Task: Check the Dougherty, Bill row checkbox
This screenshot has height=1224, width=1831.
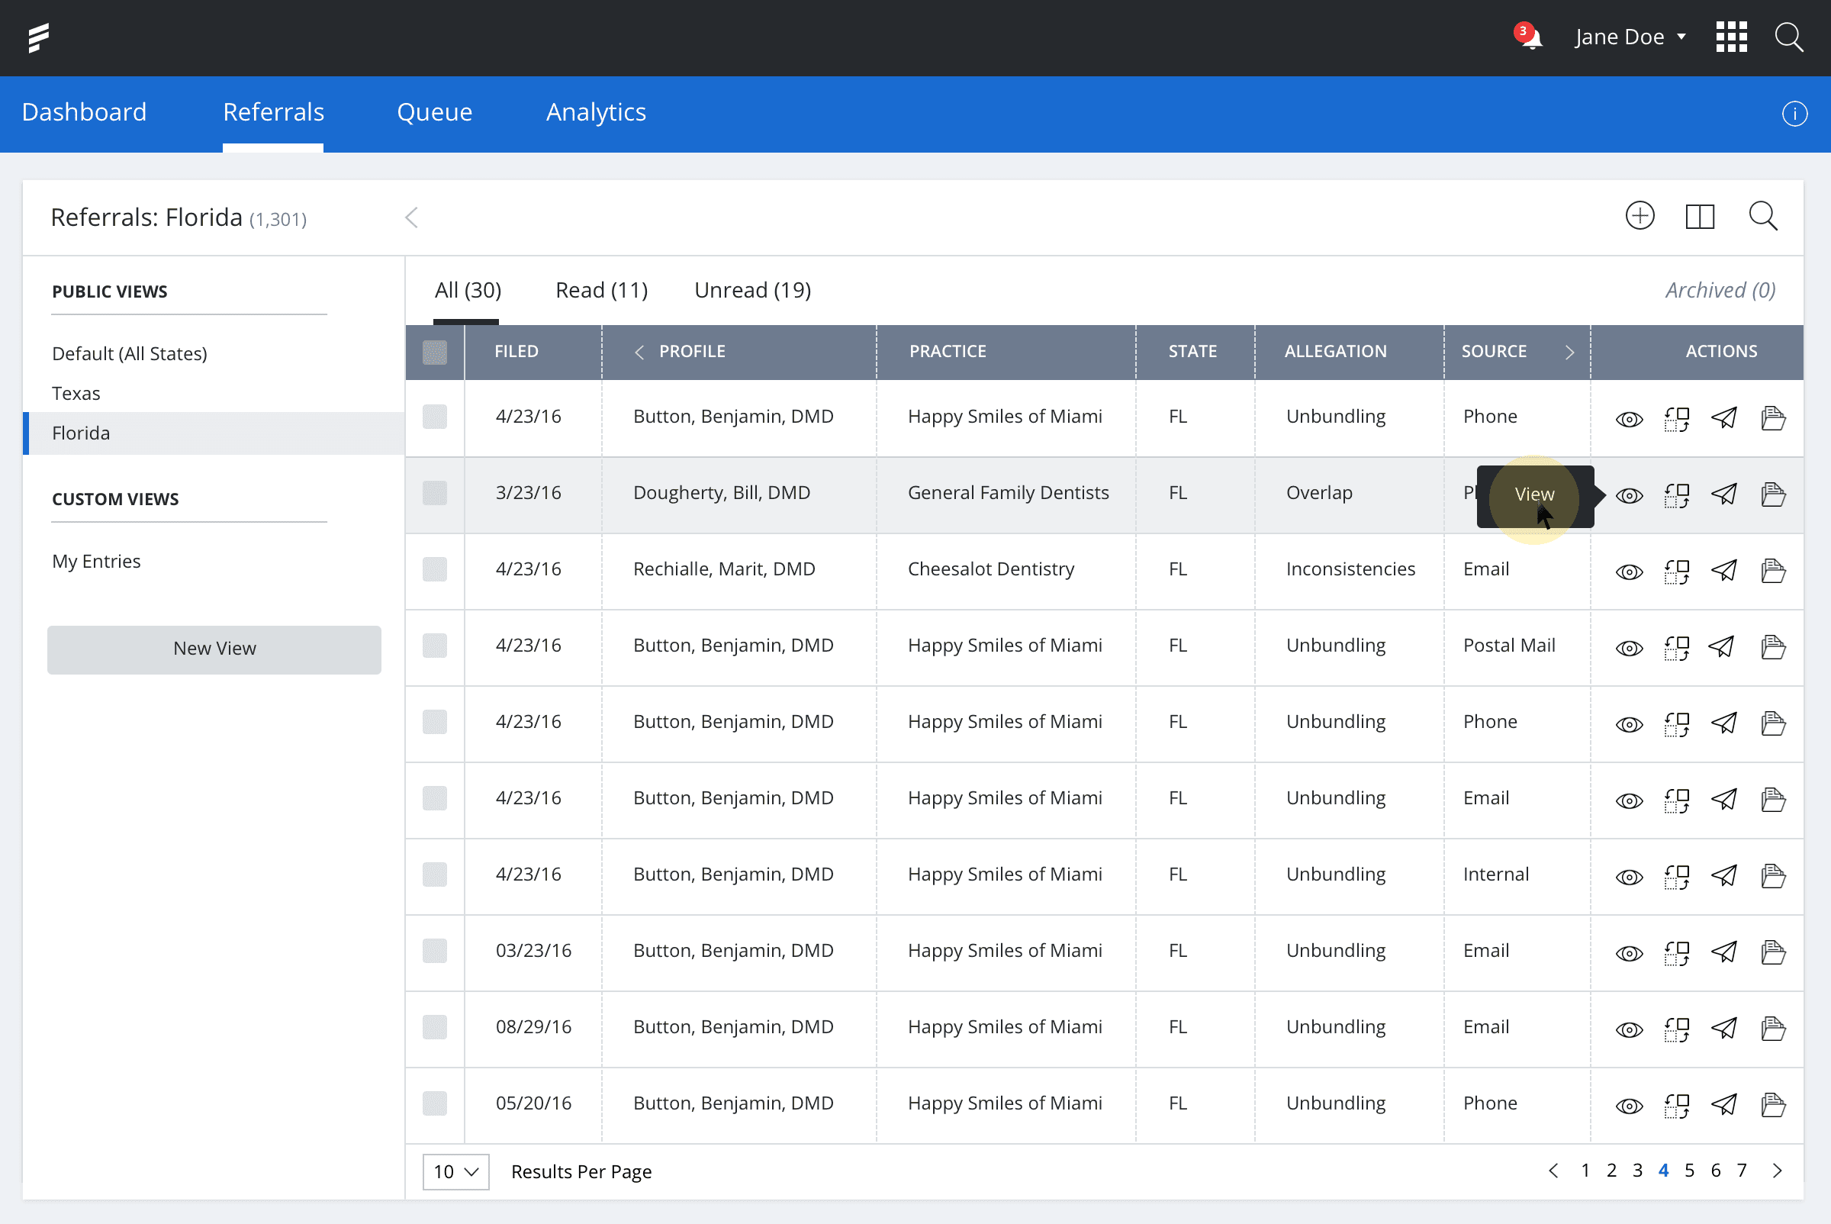Action: pos(435,494)
